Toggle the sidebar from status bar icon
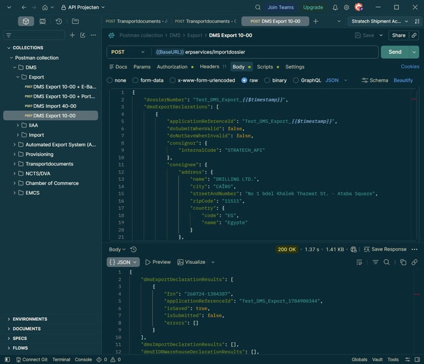Image resolution: width=424 pixels, height=364 pixels. [8, 360]
